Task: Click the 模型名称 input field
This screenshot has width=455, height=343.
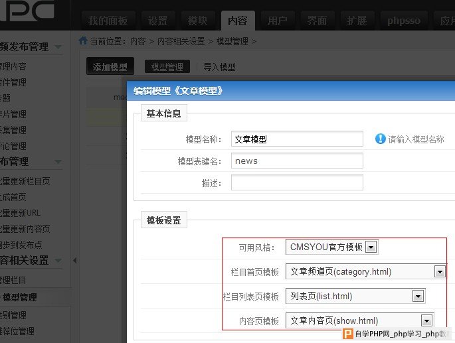Action: [x=297, y=139]
